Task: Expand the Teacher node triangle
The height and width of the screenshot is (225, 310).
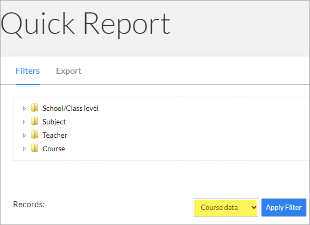Action: pos(24,135)
